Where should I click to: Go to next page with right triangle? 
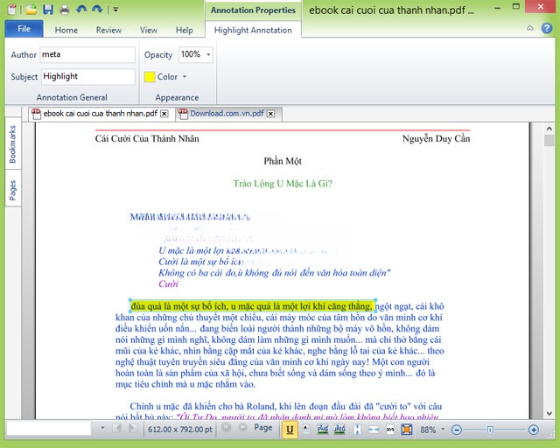pos(133,429)
